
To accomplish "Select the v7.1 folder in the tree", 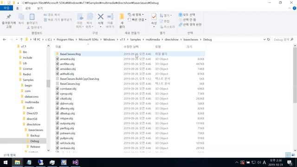I will point(24,46).
